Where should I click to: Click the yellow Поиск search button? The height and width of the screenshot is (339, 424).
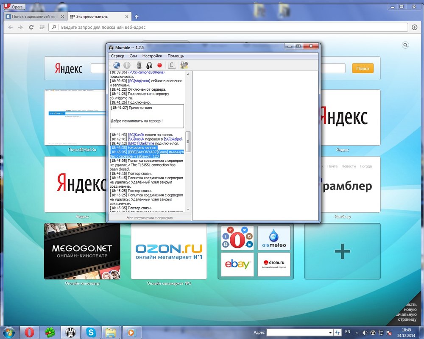pyautogui.click(x=363, y=68)
